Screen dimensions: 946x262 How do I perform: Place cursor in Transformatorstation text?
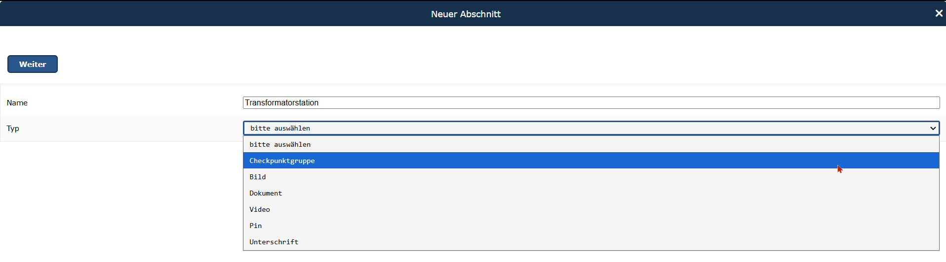pos(282,102)
